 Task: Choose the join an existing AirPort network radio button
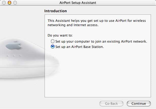(x=53, y=41)
